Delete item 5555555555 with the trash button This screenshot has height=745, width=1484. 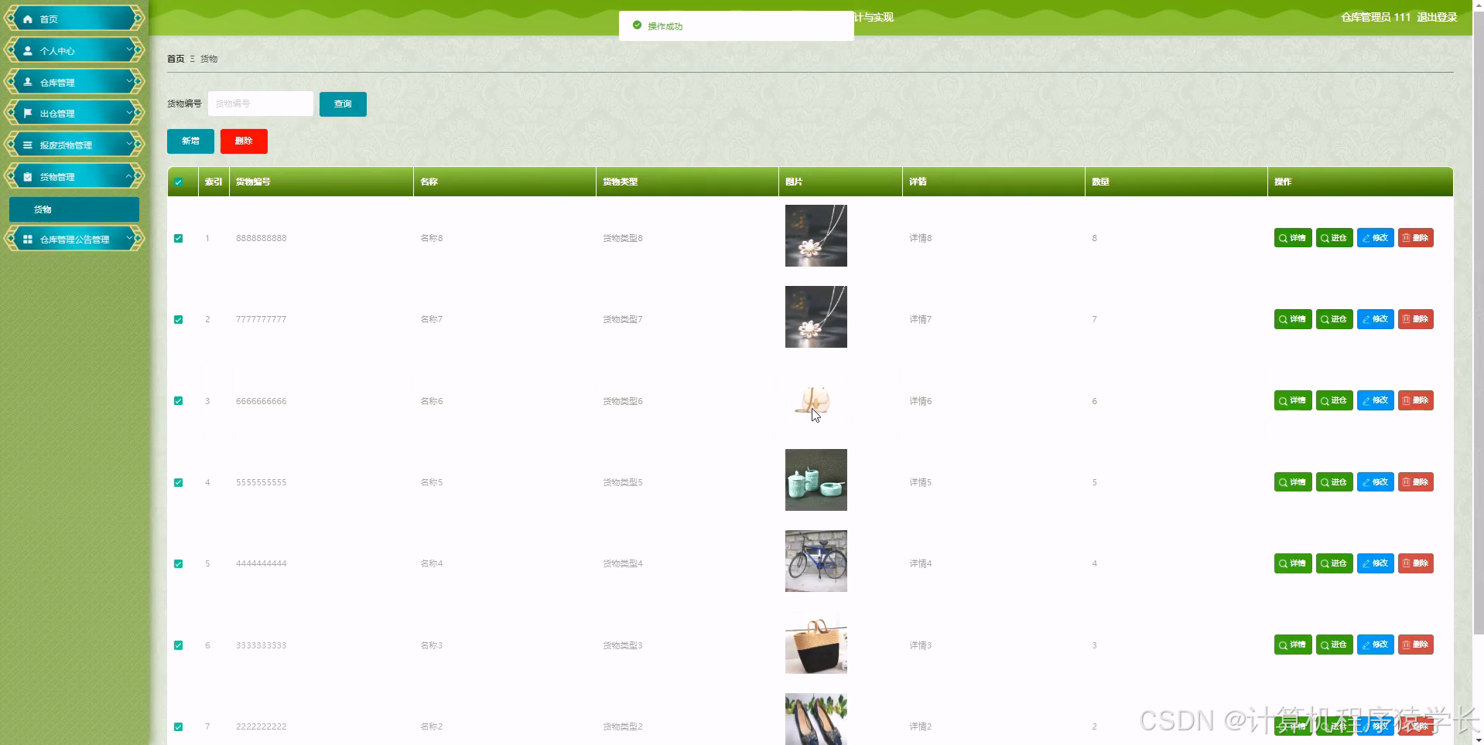point(1415,482)
